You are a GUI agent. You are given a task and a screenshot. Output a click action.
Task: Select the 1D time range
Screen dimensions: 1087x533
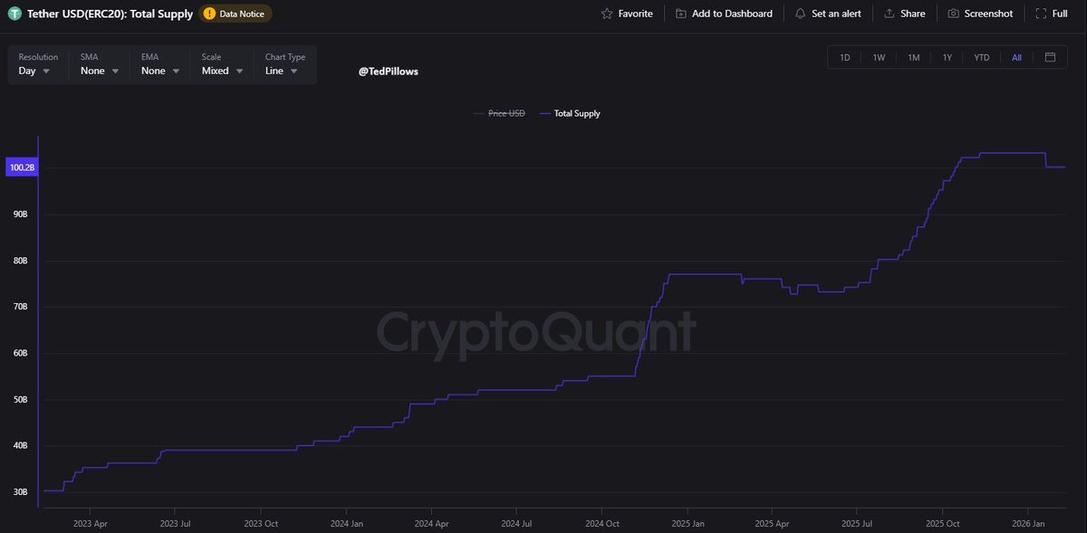click(x=845, y=57)
